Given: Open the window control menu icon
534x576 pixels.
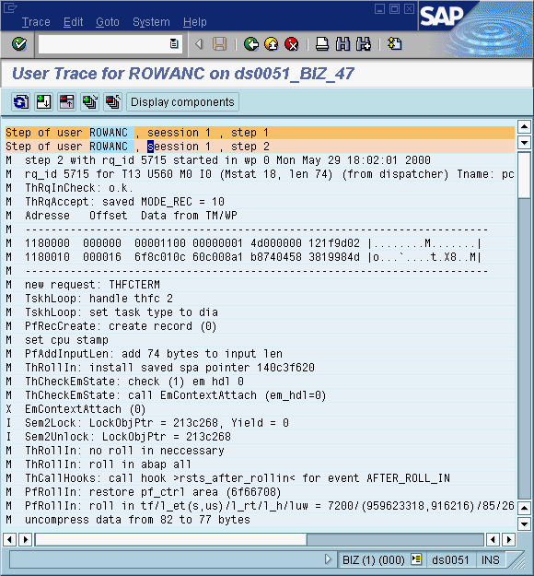Looking at the screenshot, I should coord(10,7).
